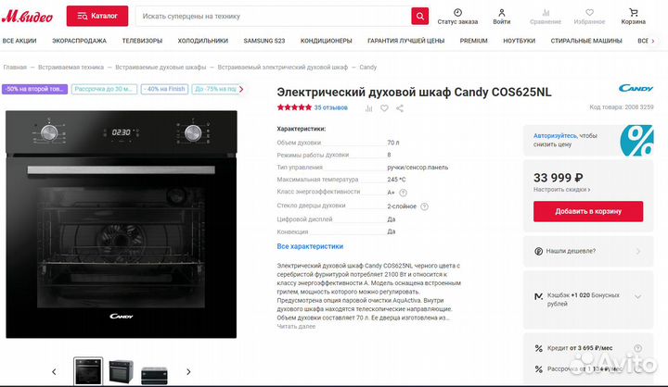This screenshot has height=387, width=668.
Task: Open Нашли дешевле? panel
Action: (588, 251)
